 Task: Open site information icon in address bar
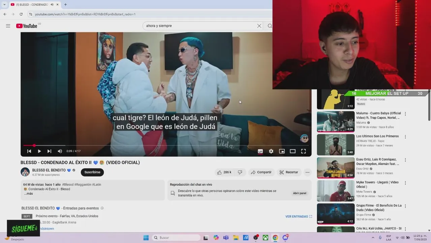[31, 14]
